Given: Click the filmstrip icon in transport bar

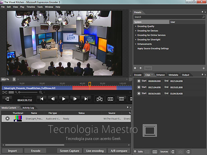Looking at the screenshot, I should coord(121,99).
